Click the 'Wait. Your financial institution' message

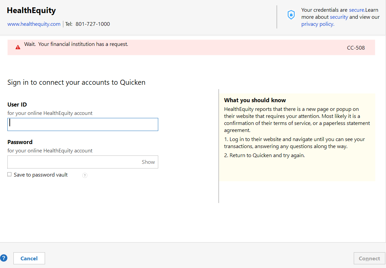coord(76,44)
